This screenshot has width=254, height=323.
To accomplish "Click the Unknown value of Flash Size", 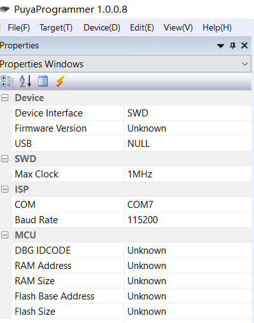I will (x=146, y=312).
